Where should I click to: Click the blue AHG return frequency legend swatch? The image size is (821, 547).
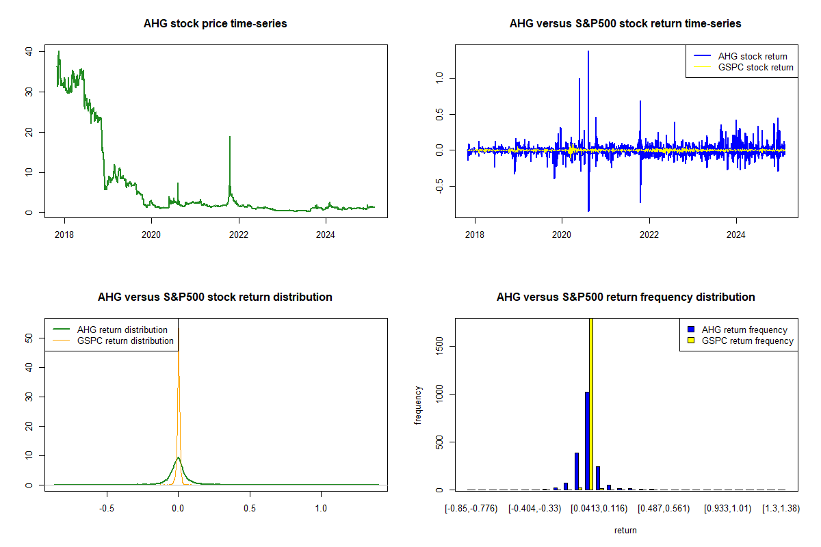point(690,330)
